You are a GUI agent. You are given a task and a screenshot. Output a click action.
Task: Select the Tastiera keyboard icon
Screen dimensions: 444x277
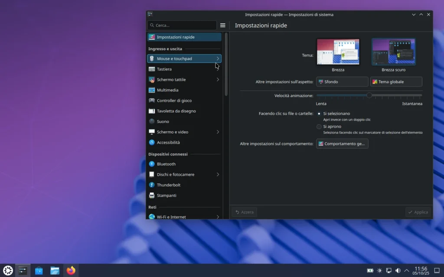(153, 69)
